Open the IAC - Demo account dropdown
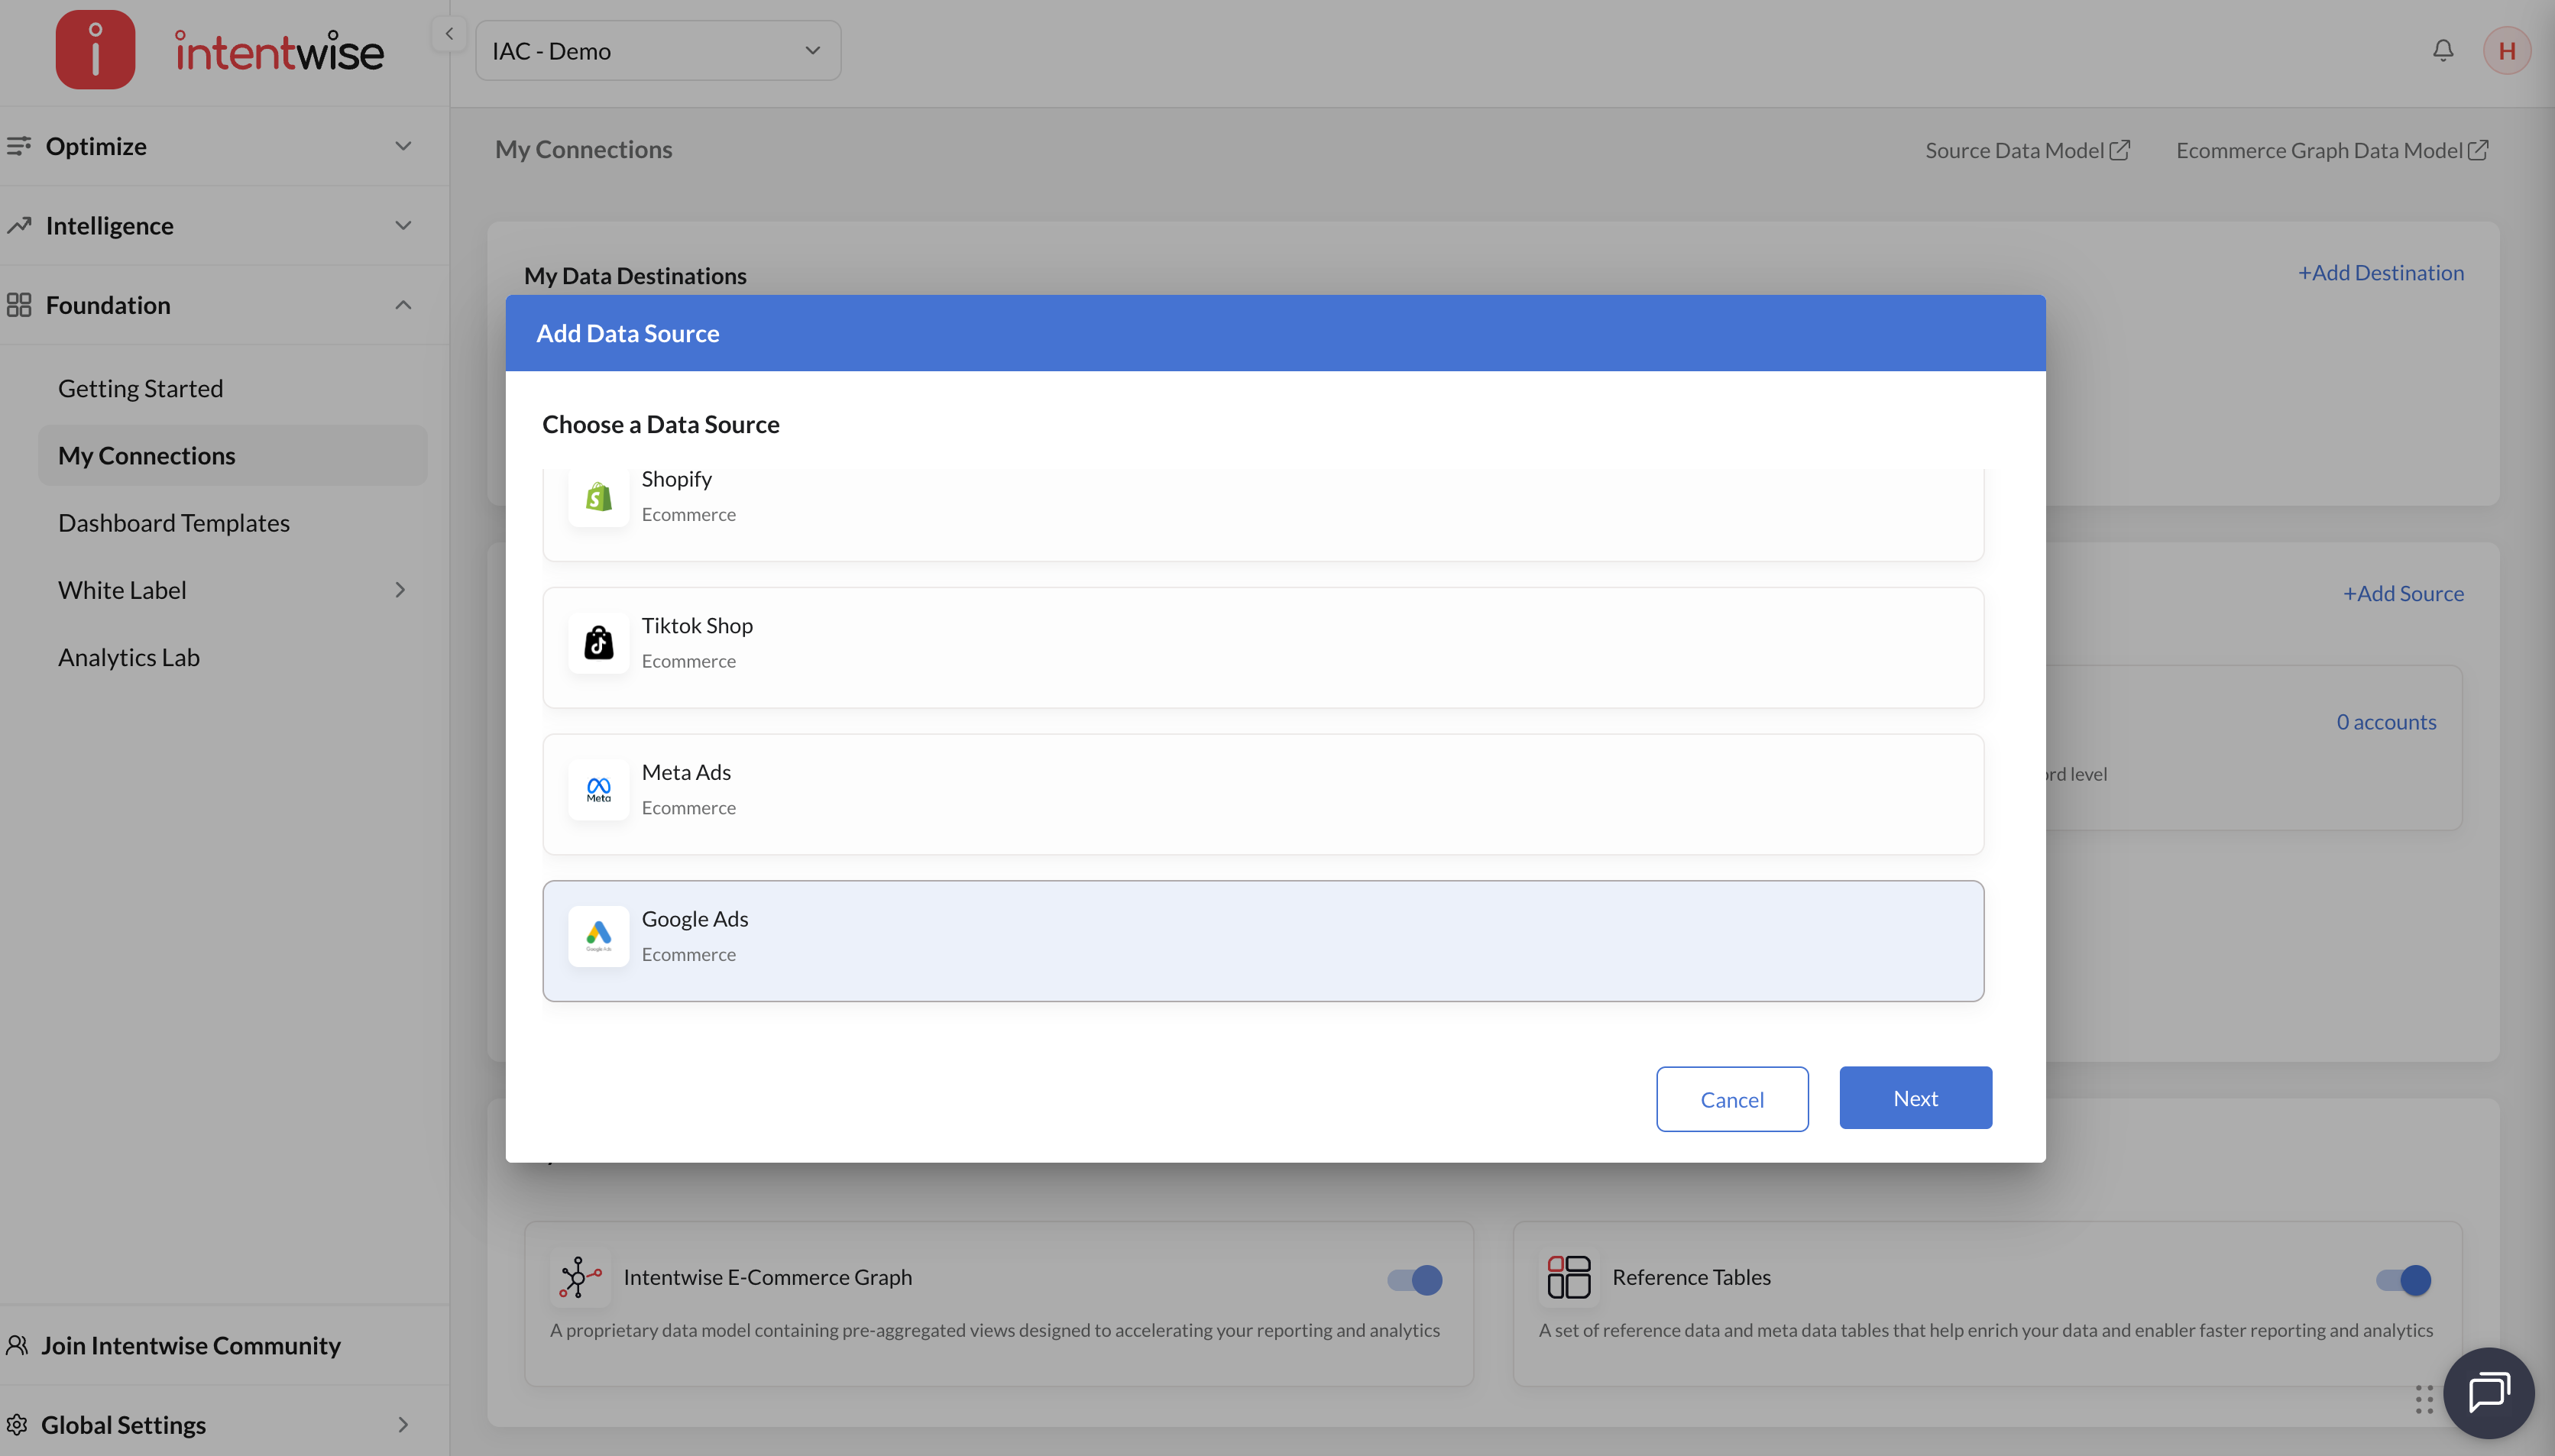 click(658, 51)
